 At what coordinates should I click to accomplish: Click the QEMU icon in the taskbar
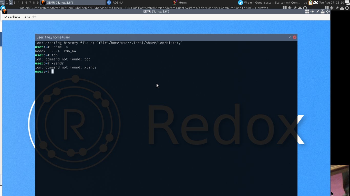pos(43,3)
